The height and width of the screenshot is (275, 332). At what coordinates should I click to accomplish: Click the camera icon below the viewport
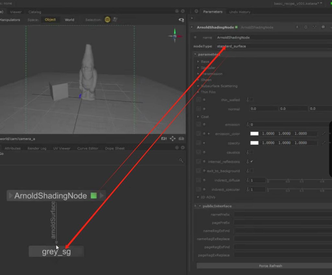pyautogui.click(x=164, y=139)
